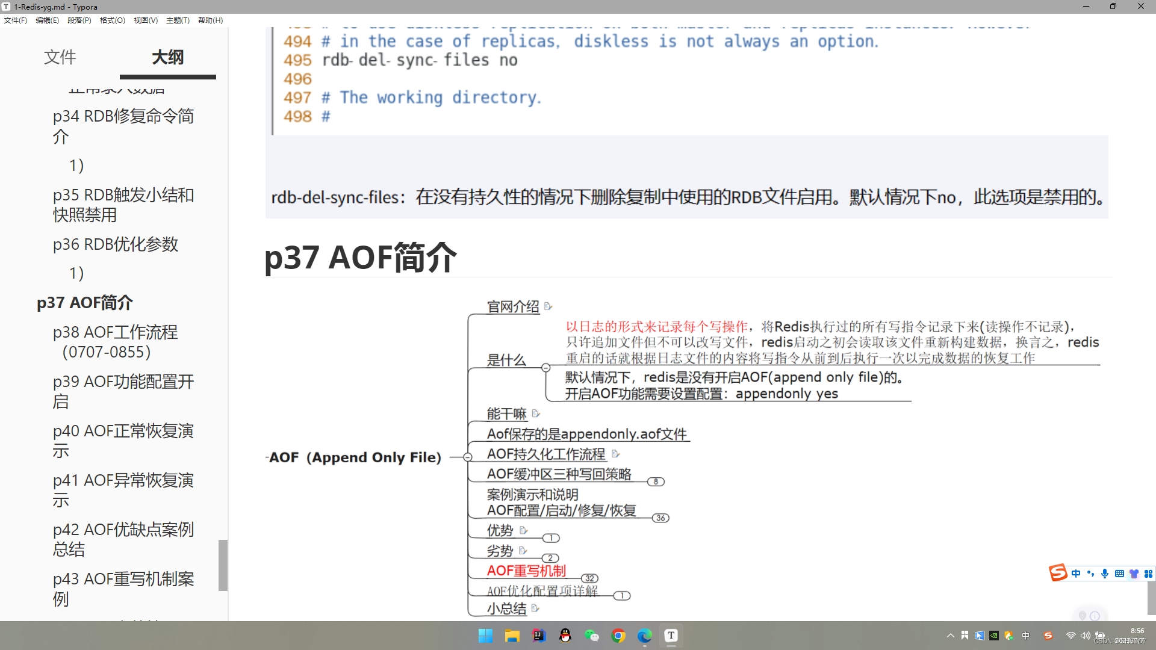Screen dimensions: 1156x650
Task: Expand hidden icons in the system tray
Action: [951, 636]
